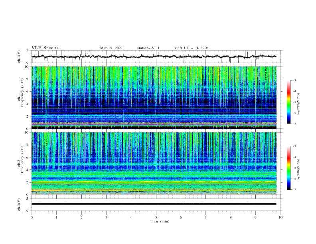Click the date 'Mar.15, 2021'

[111, 48]
